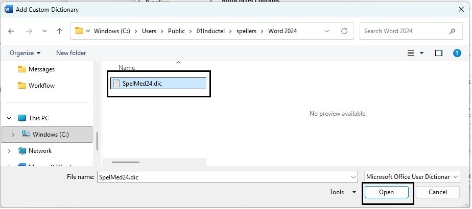Refresh the Word 2024 folder view

(344, 31)
